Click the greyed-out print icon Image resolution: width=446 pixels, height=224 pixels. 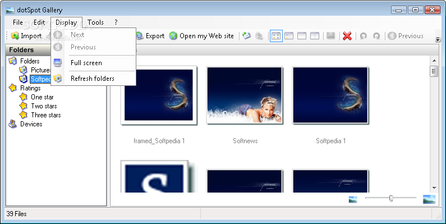point(259,36)
